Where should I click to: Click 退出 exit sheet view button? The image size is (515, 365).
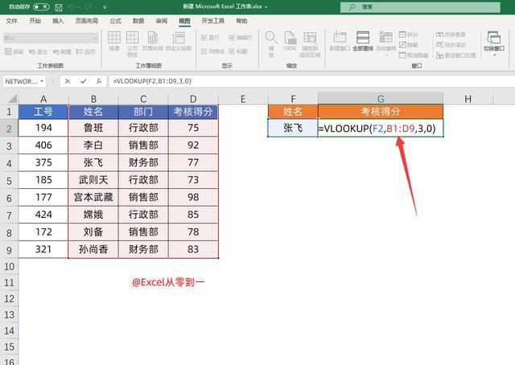pyautogui.click(x=38, y=52)
